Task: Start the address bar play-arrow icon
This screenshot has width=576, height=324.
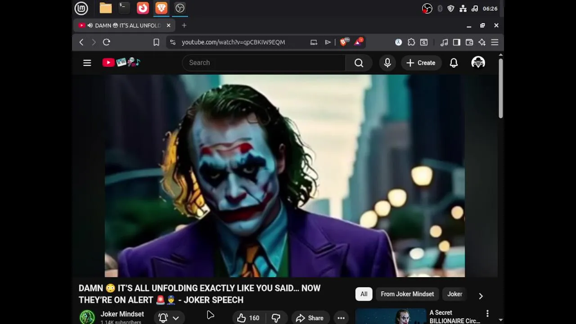Action: coord(328,42)
